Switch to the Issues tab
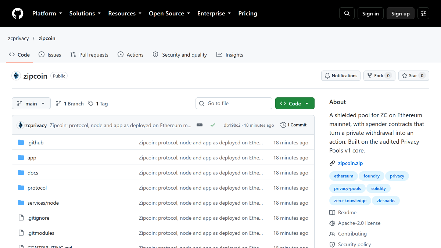Viewport: 441px width, 248px height. click(x=50, y=55)
